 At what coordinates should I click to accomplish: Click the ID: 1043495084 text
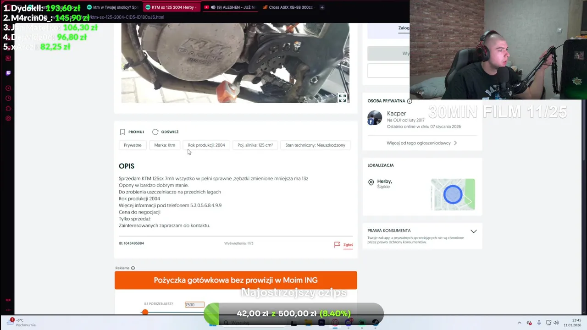(x=131, y=243)
